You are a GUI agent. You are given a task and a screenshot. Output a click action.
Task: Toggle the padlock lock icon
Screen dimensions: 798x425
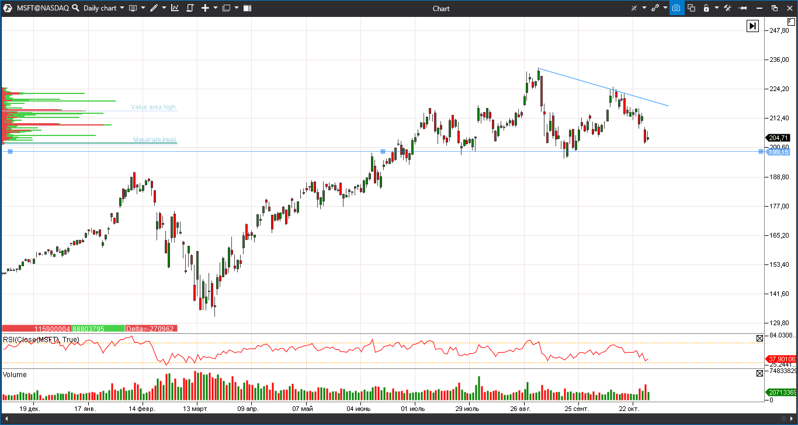click(x=706, y=8)
